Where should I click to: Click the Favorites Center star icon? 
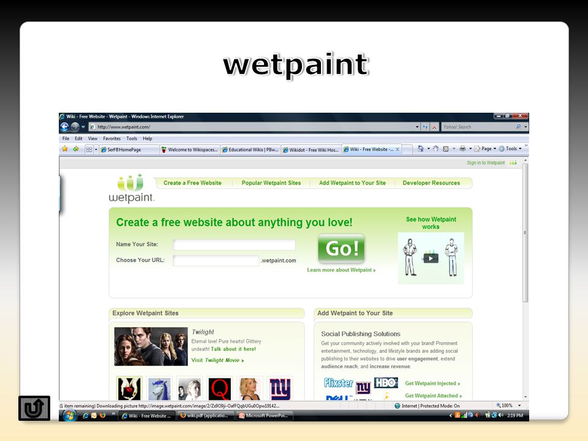(x=65, y=149)
